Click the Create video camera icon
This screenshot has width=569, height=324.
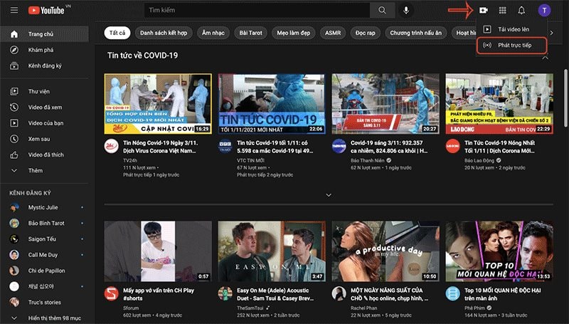[x=484, y=11]
